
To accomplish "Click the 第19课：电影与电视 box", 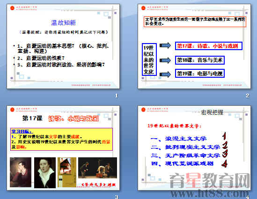I will click(199, 73).
